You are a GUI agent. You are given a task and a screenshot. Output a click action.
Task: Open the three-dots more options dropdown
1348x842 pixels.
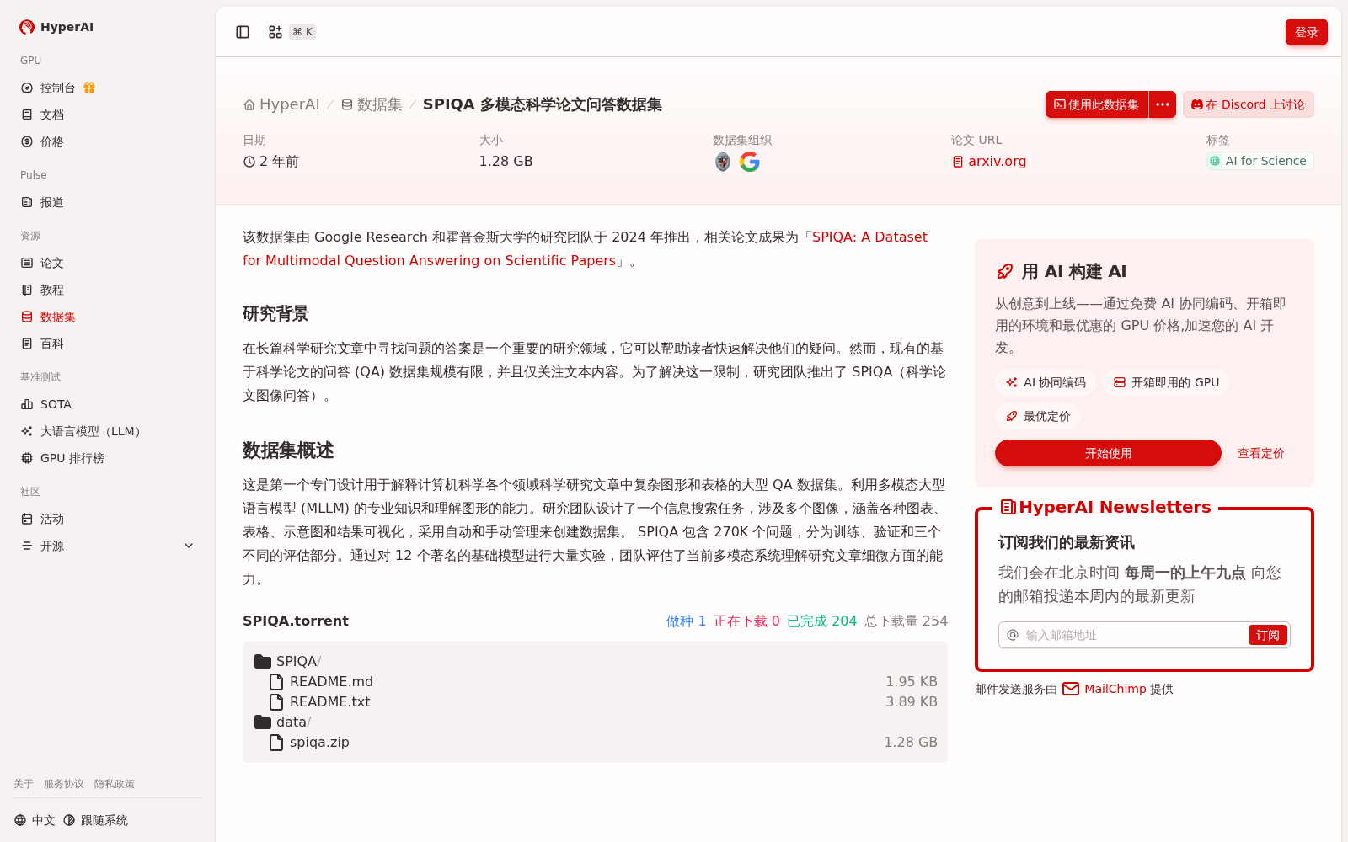1163,104
